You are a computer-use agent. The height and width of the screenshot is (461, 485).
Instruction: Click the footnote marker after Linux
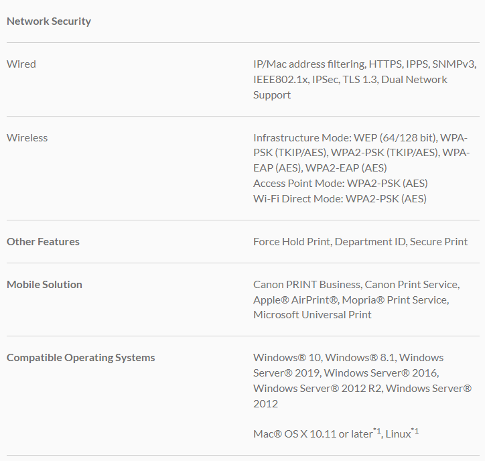pyautogui.click(x=415, y=430)
